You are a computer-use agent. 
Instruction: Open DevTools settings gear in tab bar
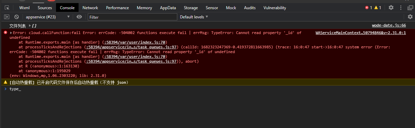tap(391, 7)
